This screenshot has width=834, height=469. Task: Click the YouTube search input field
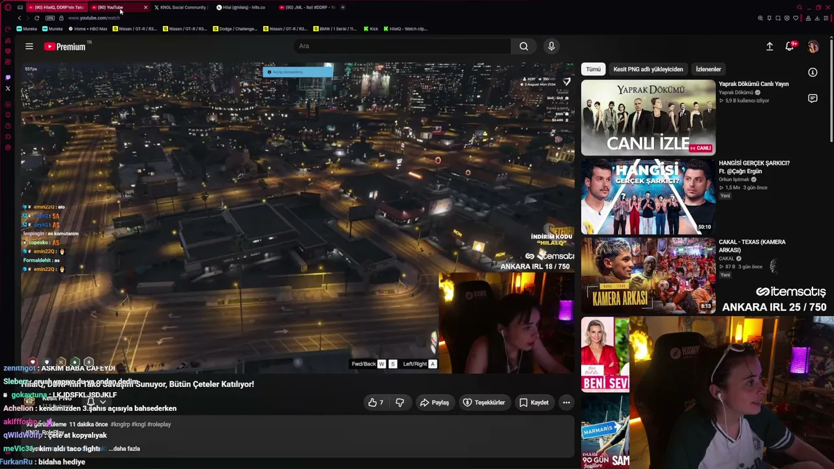(401, 46)
